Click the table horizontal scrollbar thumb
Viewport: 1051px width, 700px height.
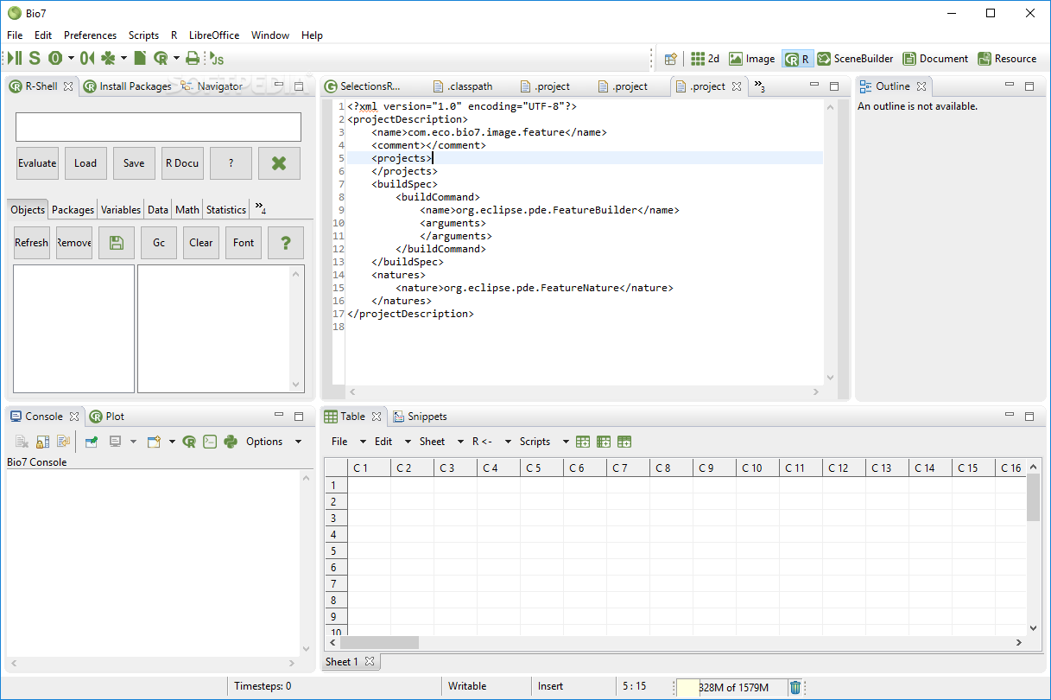(x=379, y=643)
